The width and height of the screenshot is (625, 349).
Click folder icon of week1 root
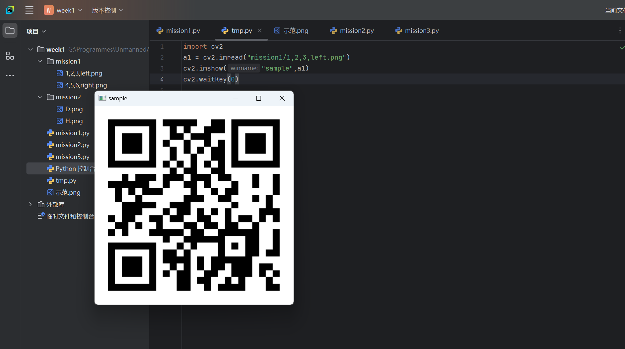[41, 49]
